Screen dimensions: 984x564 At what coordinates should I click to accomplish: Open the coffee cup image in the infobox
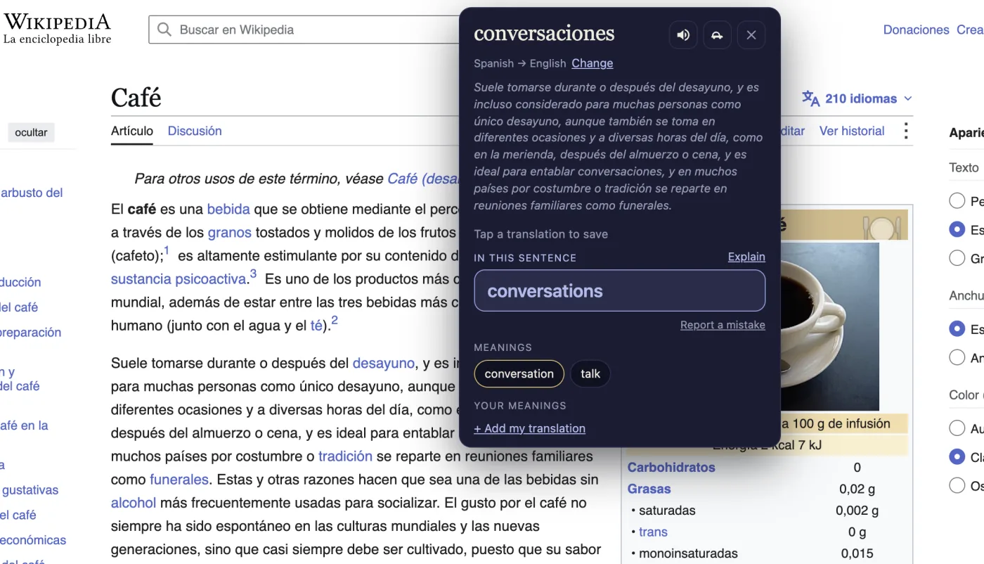coord(830,326)
